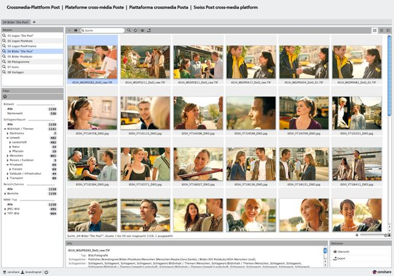394x276 pixels.
Task: Click the censhare menu icon bottom left
Action: pyautogui.click(x=4, y=272)
